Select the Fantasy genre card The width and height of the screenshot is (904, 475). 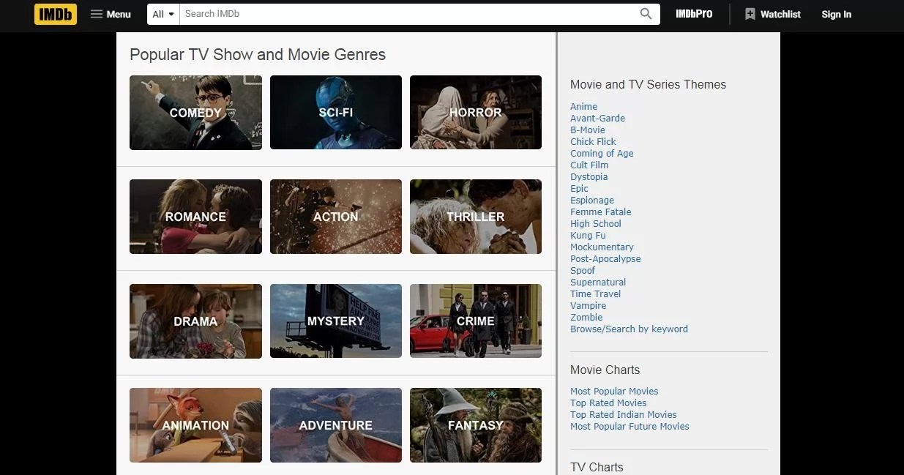click(x=475, y=425)
